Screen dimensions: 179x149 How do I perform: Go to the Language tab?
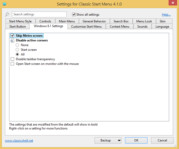(x=162, y=27)
